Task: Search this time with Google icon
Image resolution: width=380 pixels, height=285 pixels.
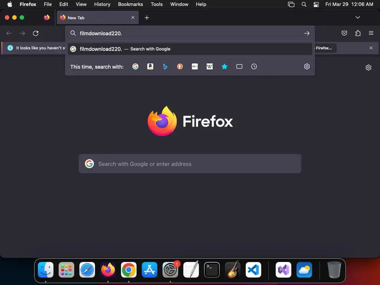Action: 135,66
